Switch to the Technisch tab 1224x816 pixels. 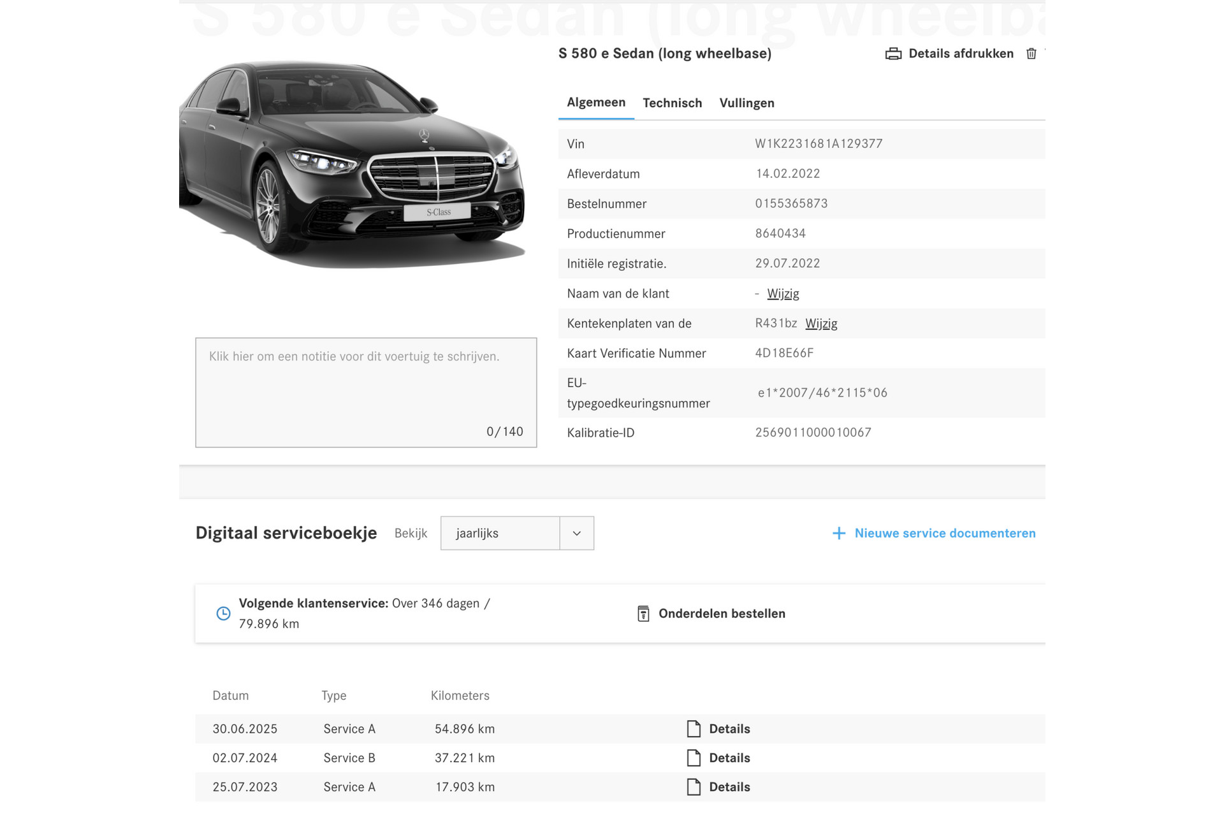pos(672,103)
